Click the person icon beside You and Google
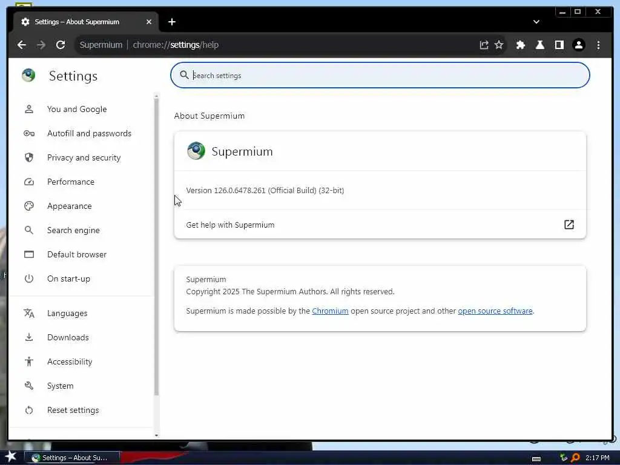The height and width of the screenshot is (465, 620). (x=29, y=109)
